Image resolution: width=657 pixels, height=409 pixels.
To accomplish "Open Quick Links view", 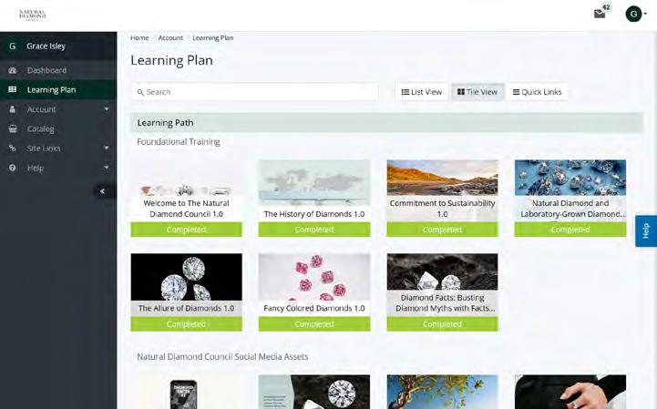I will 537,92.
